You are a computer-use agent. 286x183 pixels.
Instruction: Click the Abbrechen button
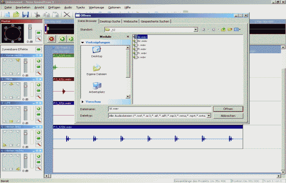pyautogui.click(x=228, y=115)
